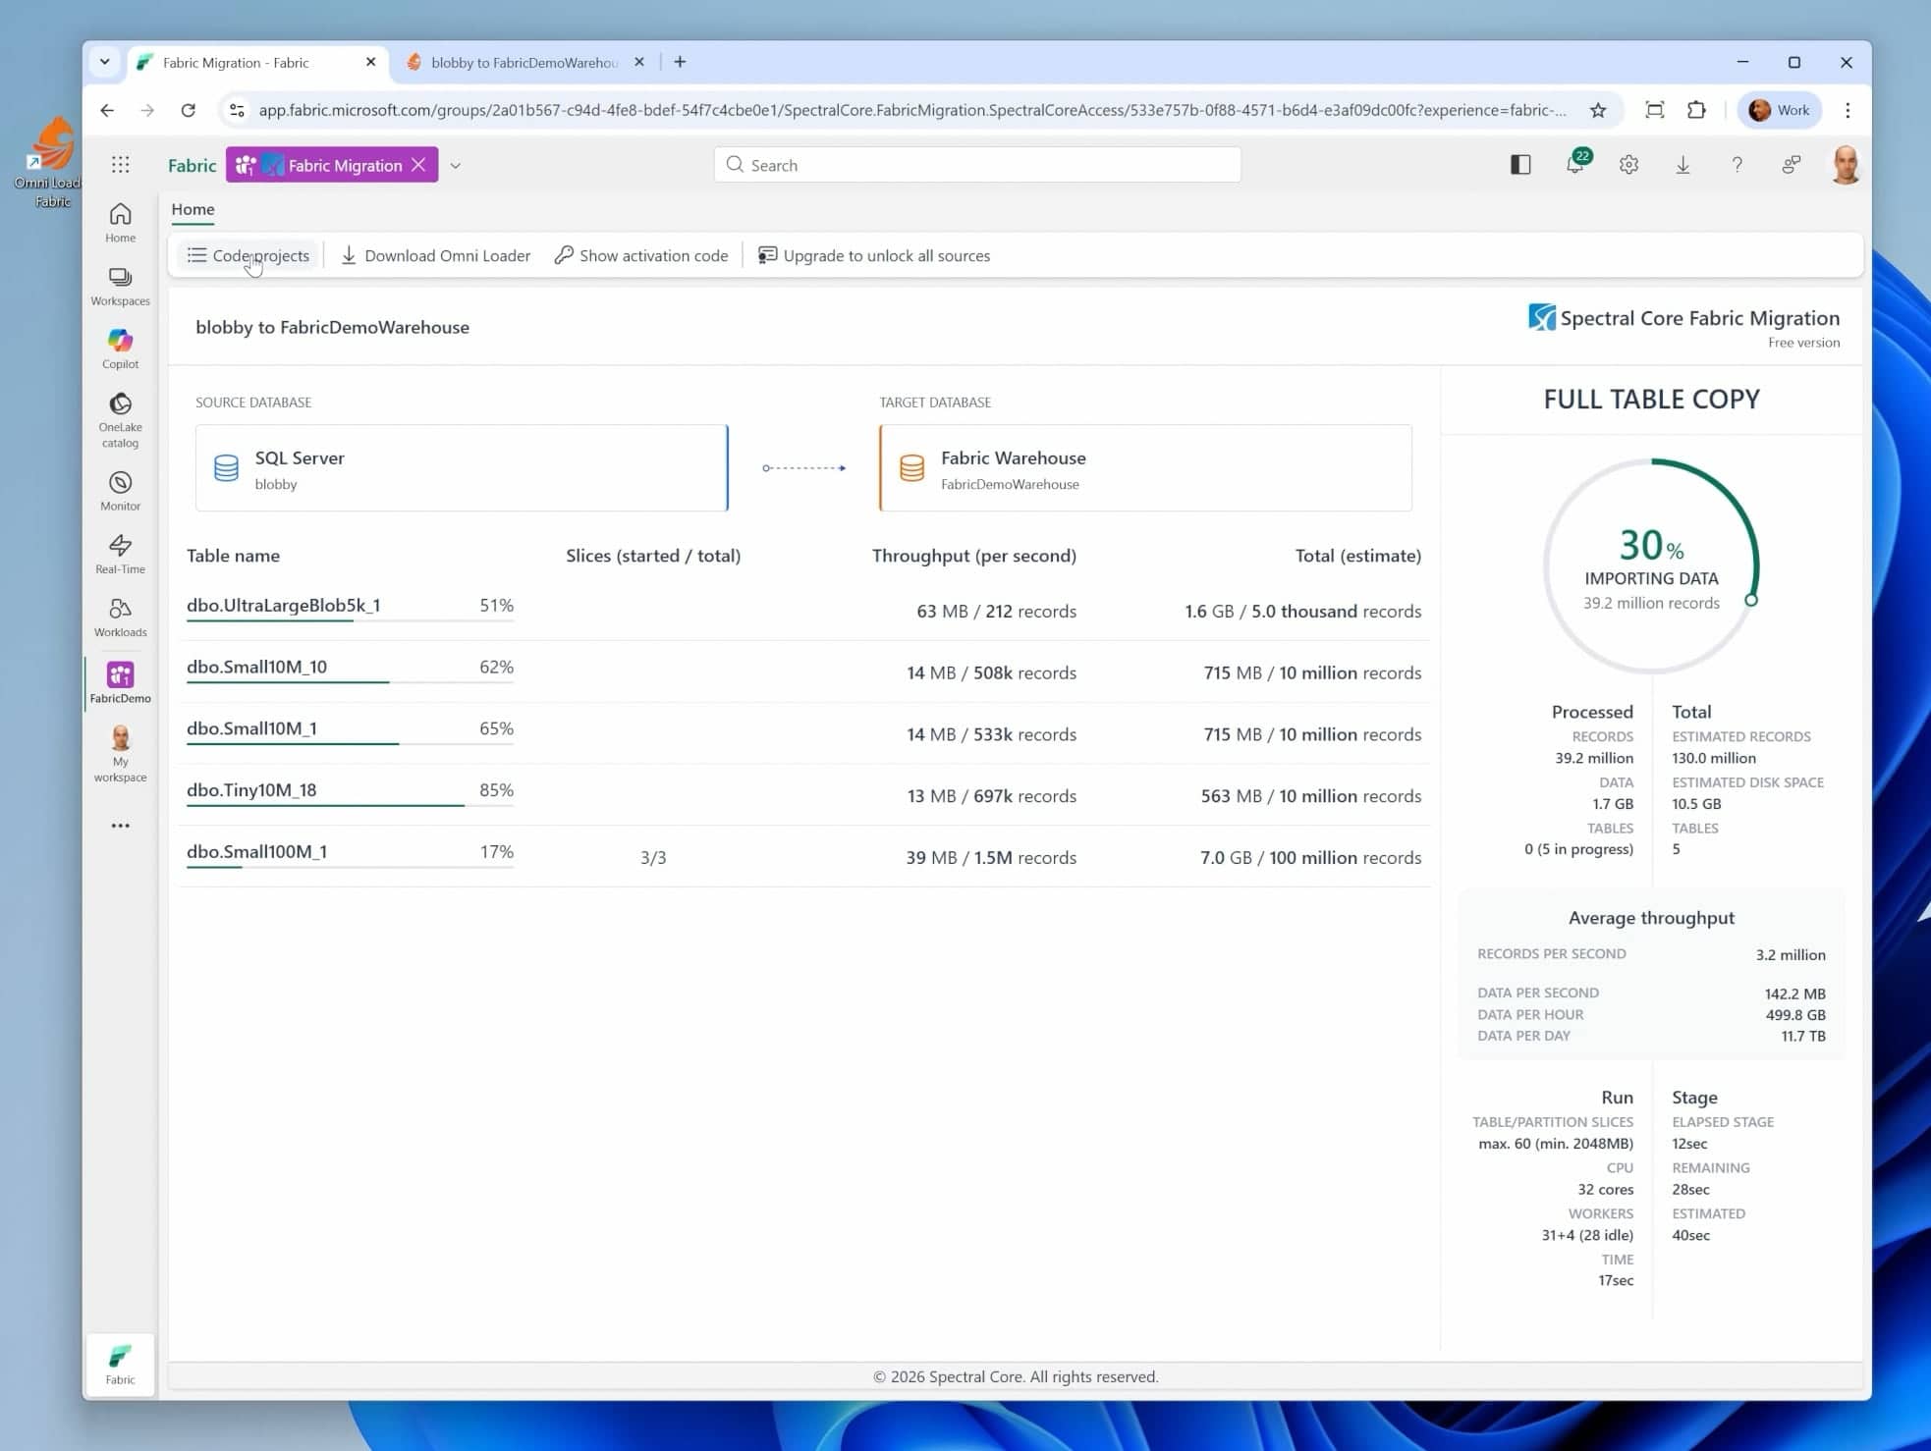
Task: Click the 30% importing data progress ring
Action: click(1651, 566)
